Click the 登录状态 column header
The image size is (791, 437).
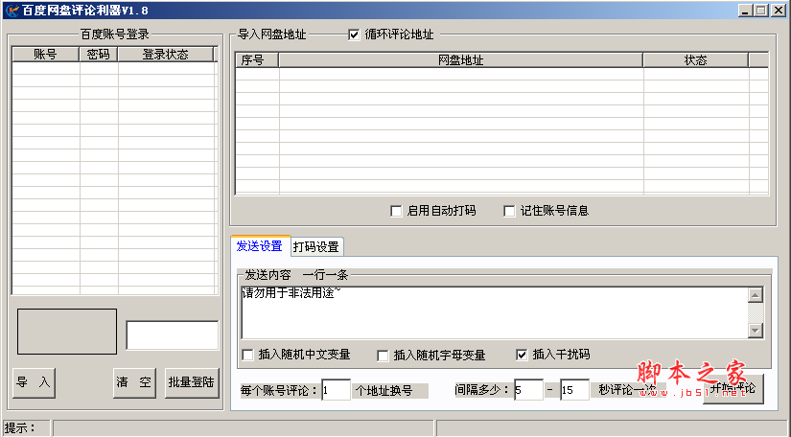point(166,54)
